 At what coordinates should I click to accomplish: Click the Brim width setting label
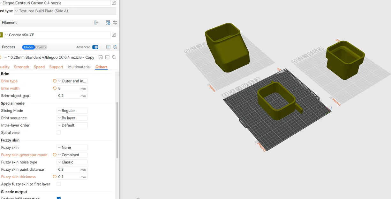click(x=10, y=88)
